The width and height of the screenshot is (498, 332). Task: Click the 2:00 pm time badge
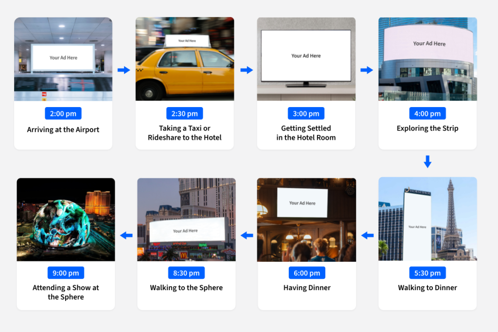[63, 114]
